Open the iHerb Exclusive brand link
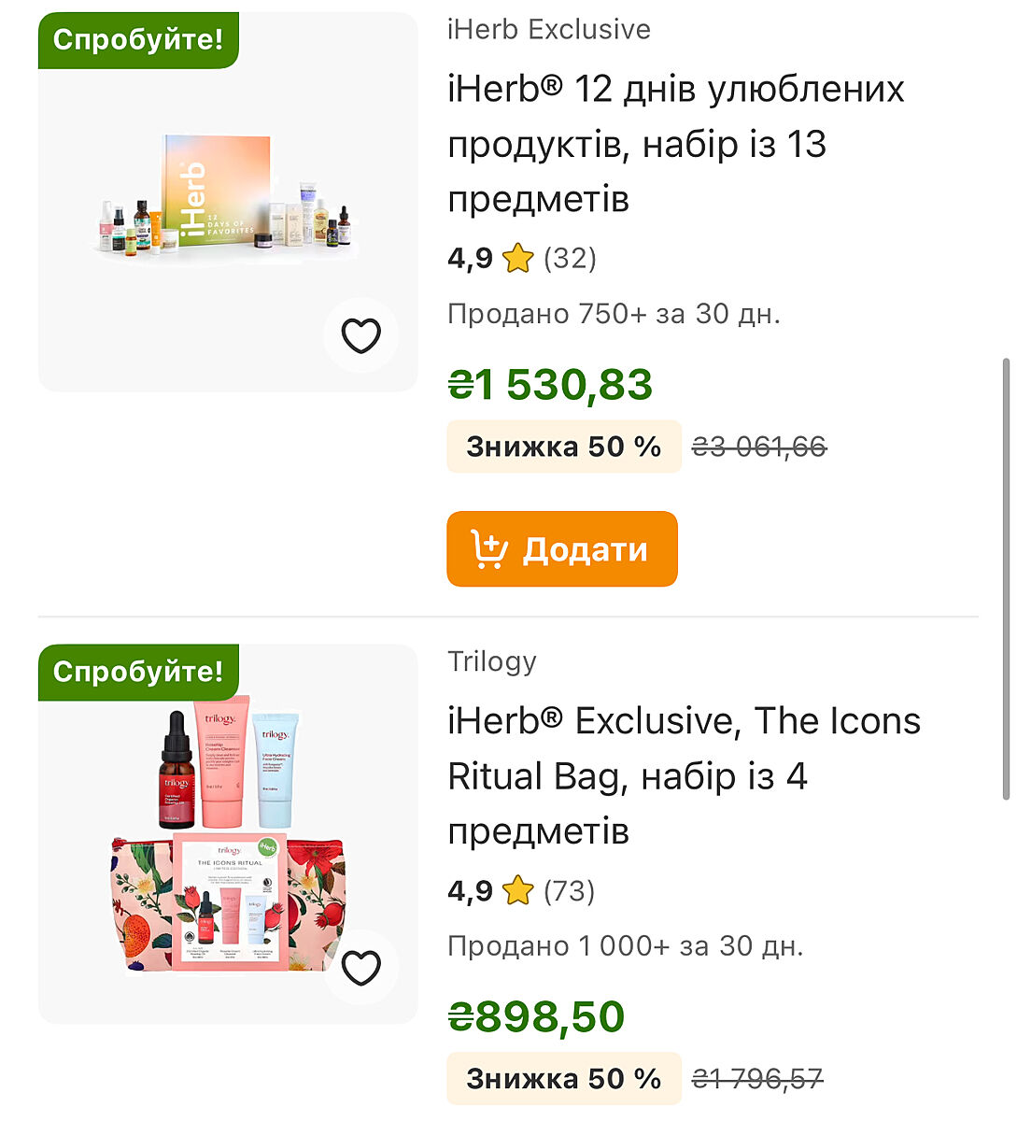Image resolution: width=1017 pixels, height=1121 pixels. tap(549, 29)
